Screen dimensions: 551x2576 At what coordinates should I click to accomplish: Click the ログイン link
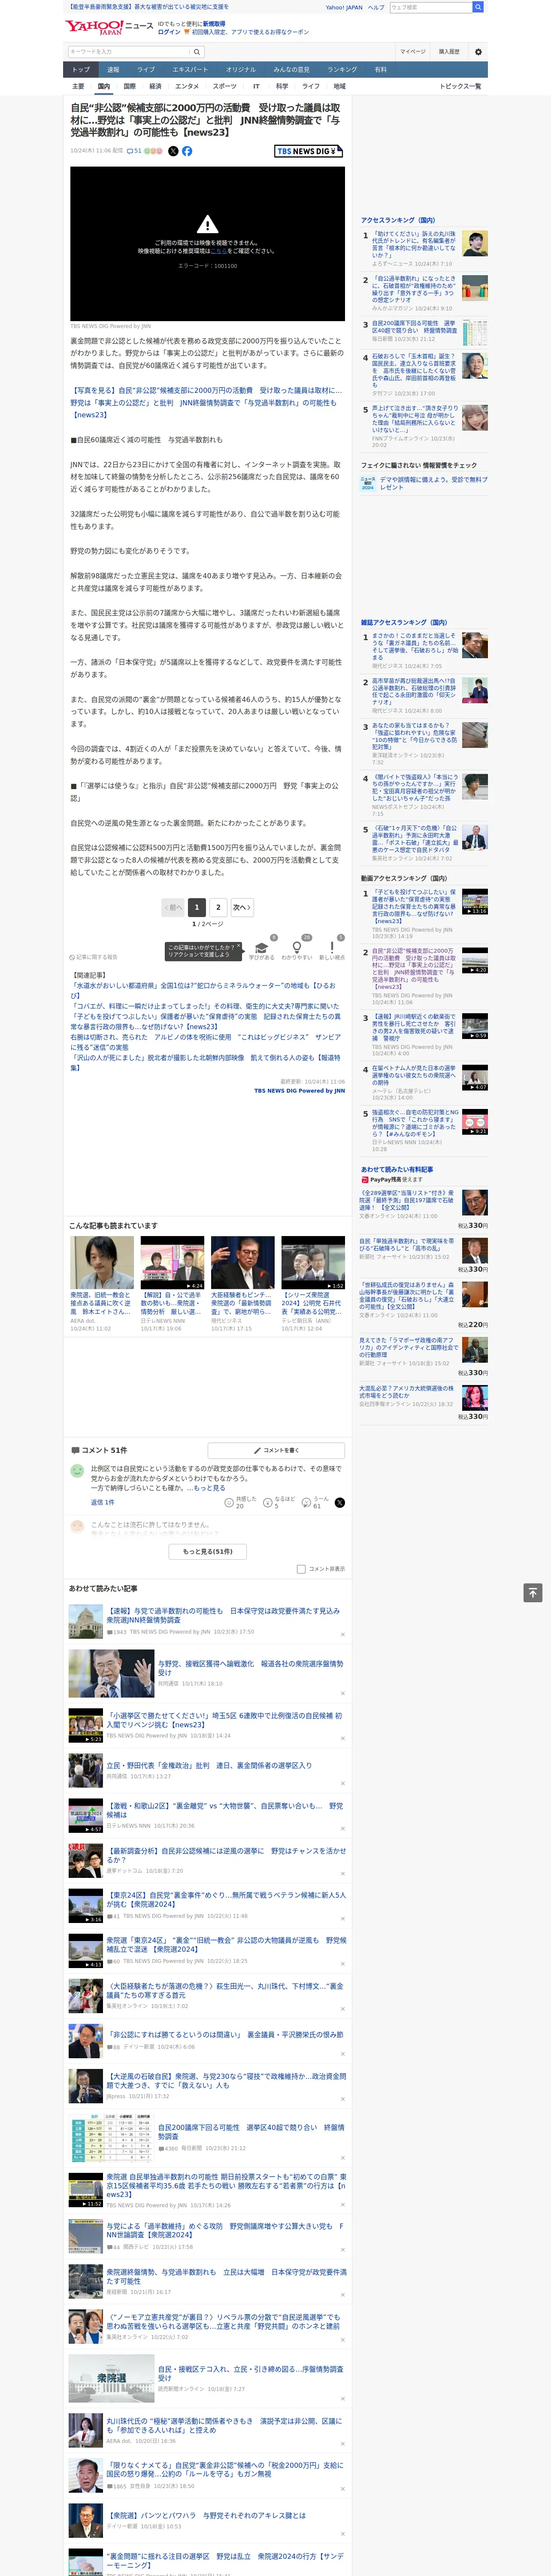[169, 32]
